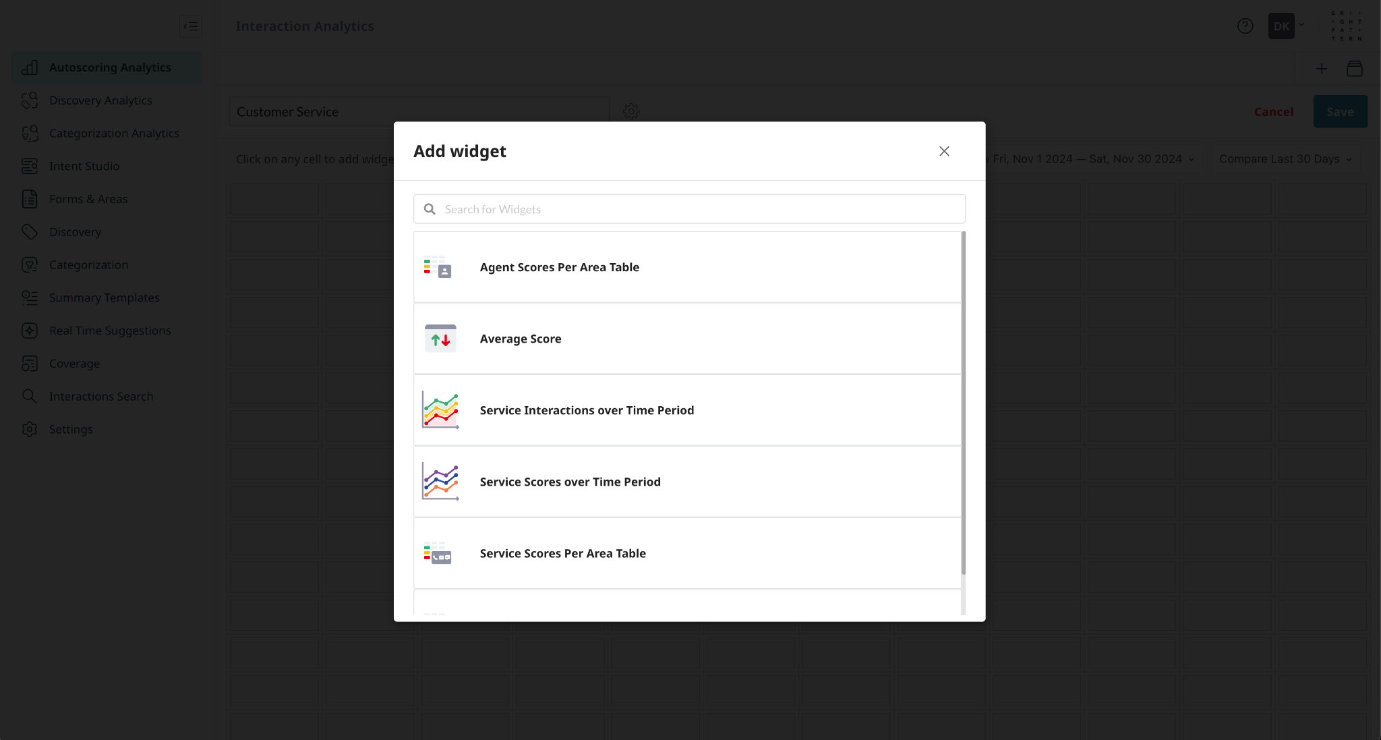Click the widget list scrollbar

tap(963, 403)
